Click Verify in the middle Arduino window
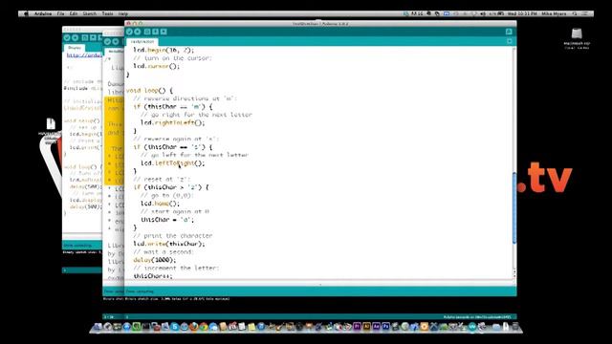 coord(107,41)
